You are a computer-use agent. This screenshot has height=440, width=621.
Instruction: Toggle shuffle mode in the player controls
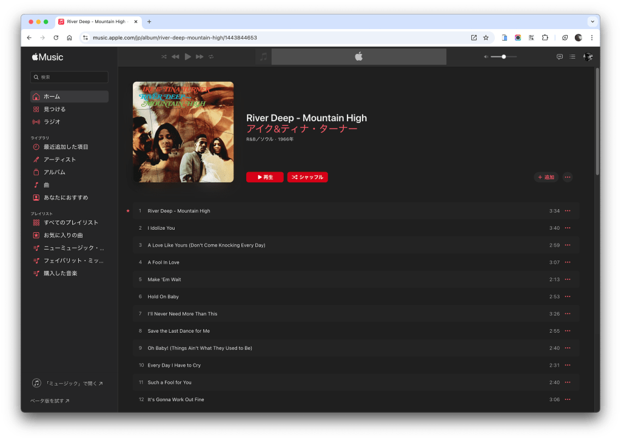(164, 56)
